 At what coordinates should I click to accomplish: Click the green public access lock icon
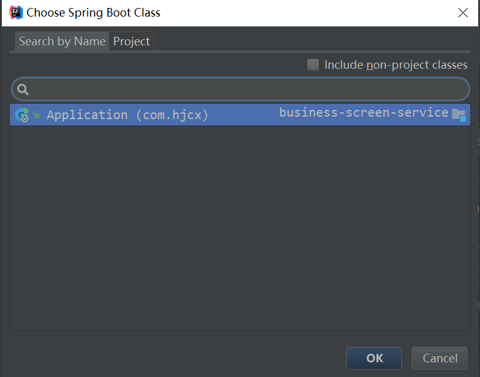(36, 115)
